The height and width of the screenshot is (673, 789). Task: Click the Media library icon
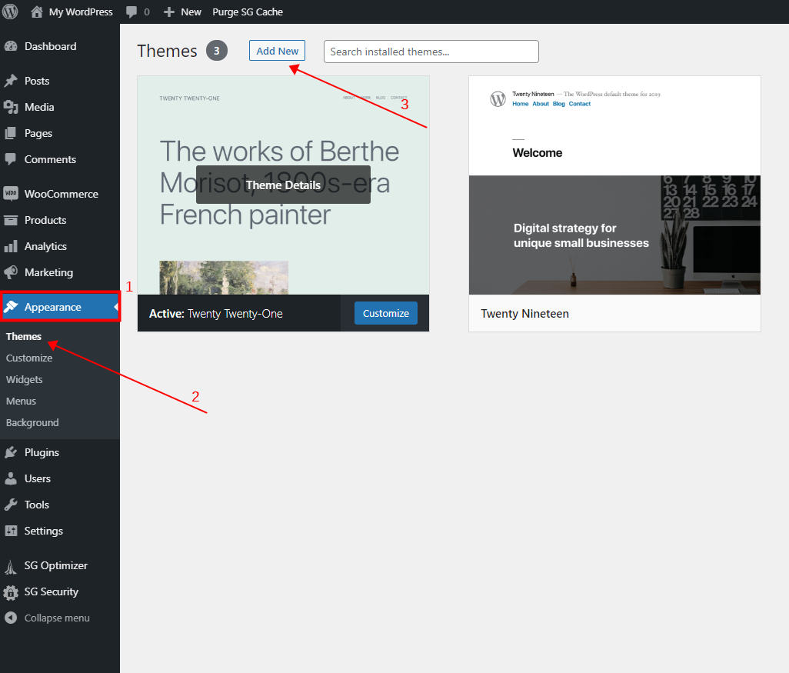click(11, 107)
